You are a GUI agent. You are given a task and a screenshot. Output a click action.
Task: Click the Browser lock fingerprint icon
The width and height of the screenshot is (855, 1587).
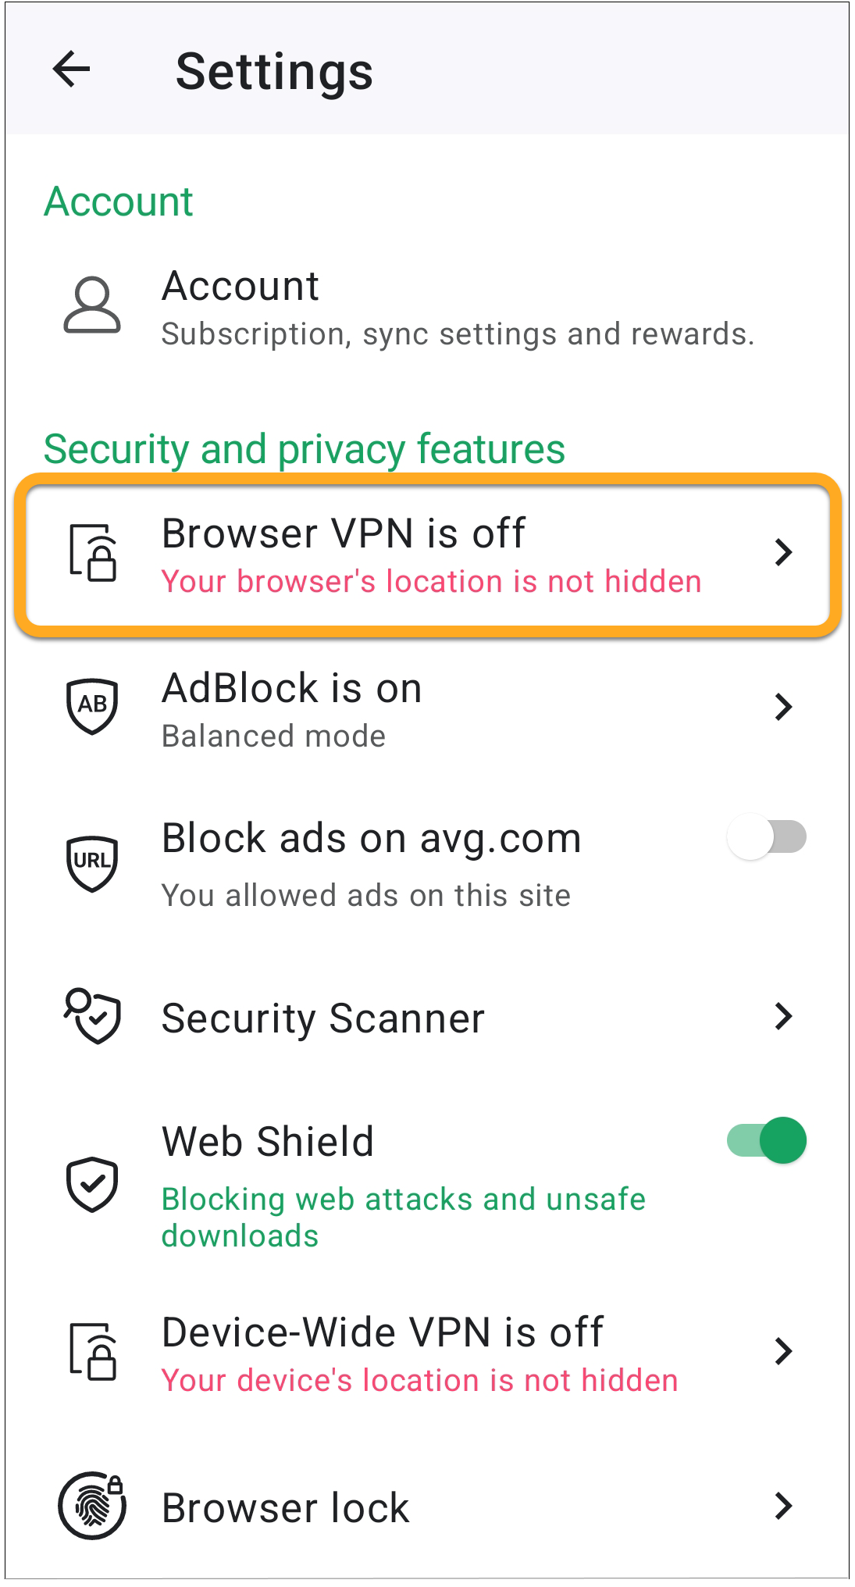click(93, 1506)
